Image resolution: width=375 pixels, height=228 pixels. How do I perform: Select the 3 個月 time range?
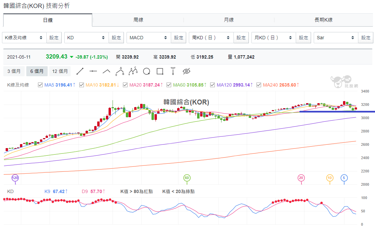click(14, 71)
